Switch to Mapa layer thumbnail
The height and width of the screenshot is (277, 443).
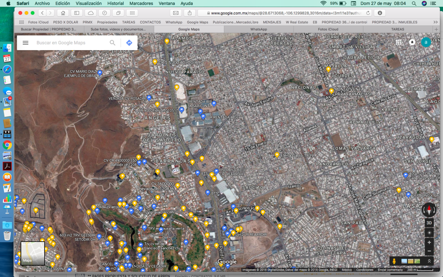point(32,253)
